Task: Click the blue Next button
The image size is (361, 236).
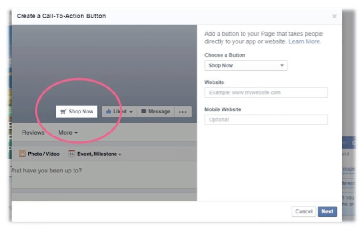Action: (x=327, y=211)
